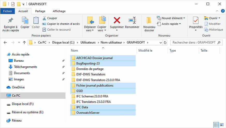Click Disque local (C:) breadcrumb
The height and width of the screenshot is (128, 226).
pos(63,42)
